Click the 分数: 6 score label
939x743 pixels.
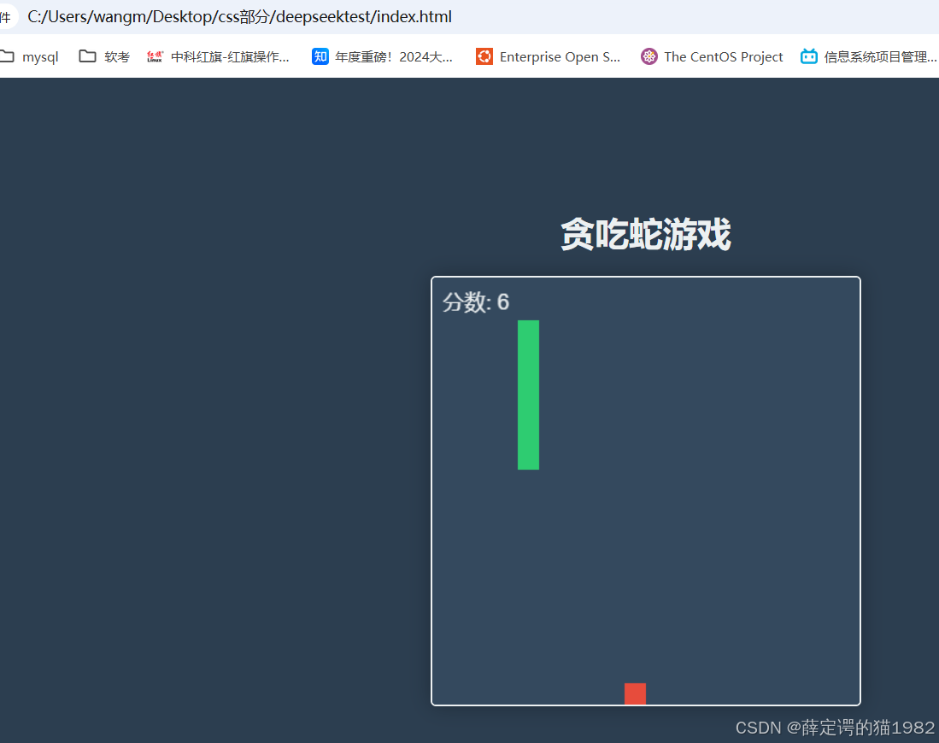coord(476,301)
